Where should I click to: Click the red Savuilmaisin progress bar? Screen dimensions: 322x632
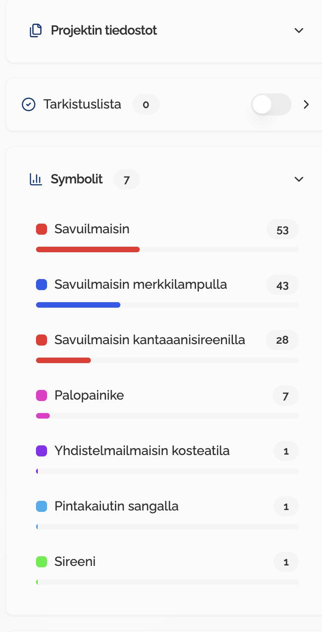[x=88, y=249]
